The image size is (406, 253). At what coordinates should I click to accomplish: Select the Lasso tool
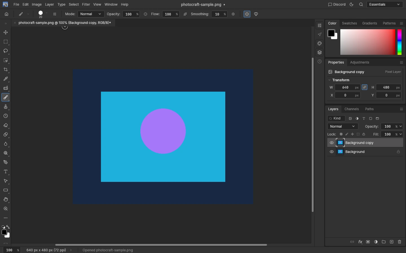(x=6, y=51)
